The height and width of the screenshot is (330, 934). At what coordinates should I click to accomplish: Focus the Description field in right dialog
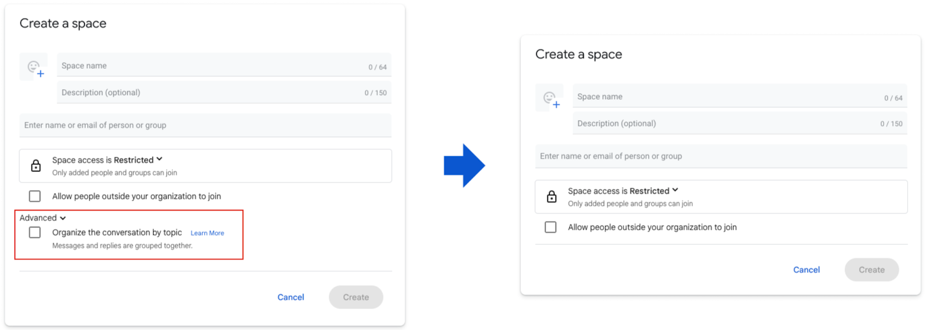[740, 123]
